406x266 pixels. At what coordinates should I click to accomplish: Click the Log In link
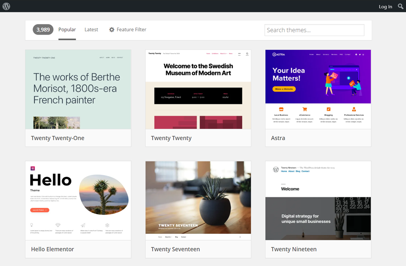coord(385,7)
